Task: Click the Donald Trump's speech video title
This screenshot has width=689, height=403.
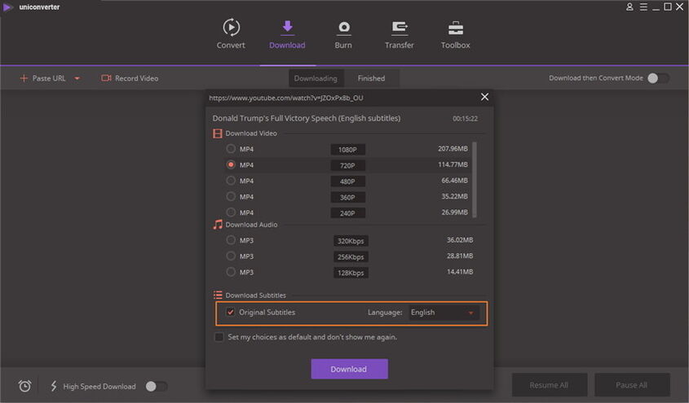Action: pyautogui.click(x=307, y=118)
